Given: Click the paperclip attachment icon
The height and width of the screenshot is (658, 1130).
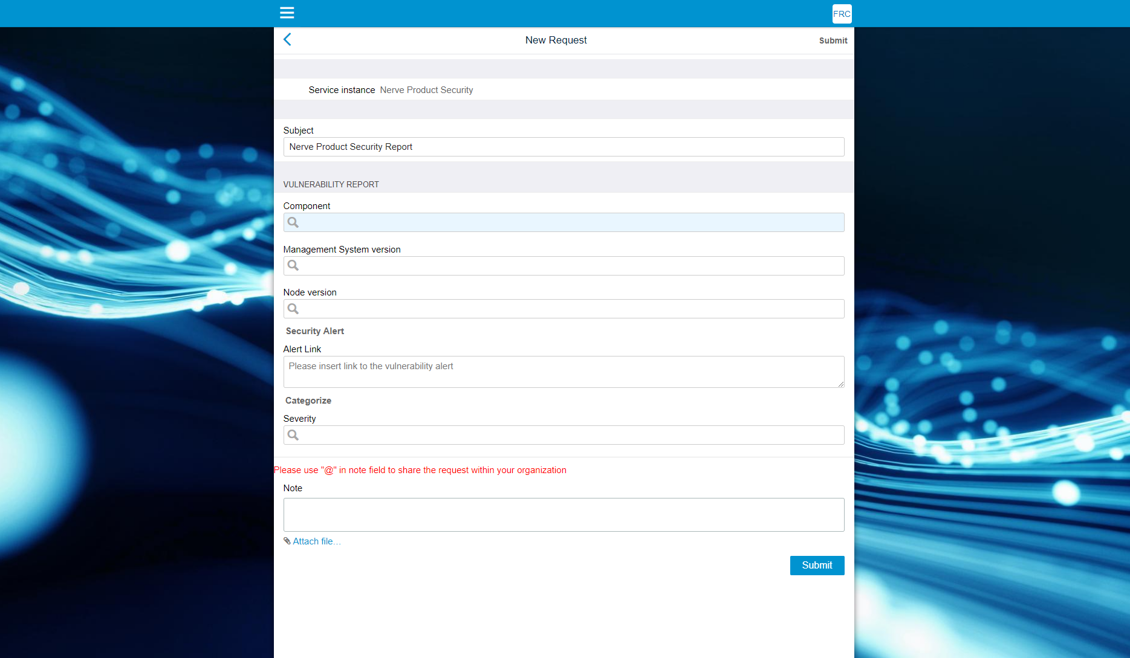Looking at the screenshot, I should tap(287, 541).
